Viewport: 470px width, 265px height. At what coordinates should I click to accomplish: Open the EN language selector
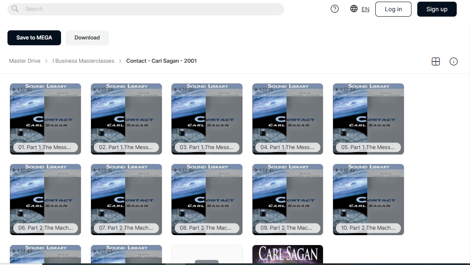pos(365,9)
